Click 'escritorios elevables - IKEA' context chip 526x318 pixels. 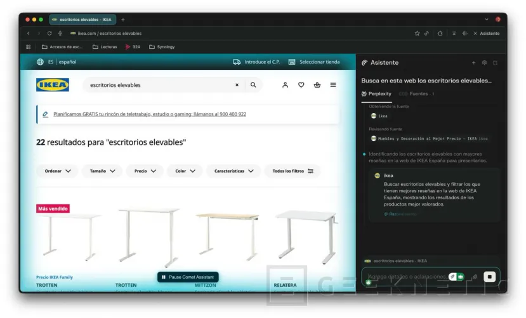click(396, 261)
